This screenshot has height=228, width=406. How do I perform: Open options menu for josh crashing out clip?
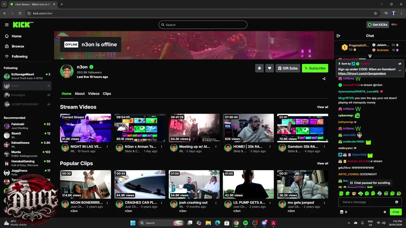point(216,203)
